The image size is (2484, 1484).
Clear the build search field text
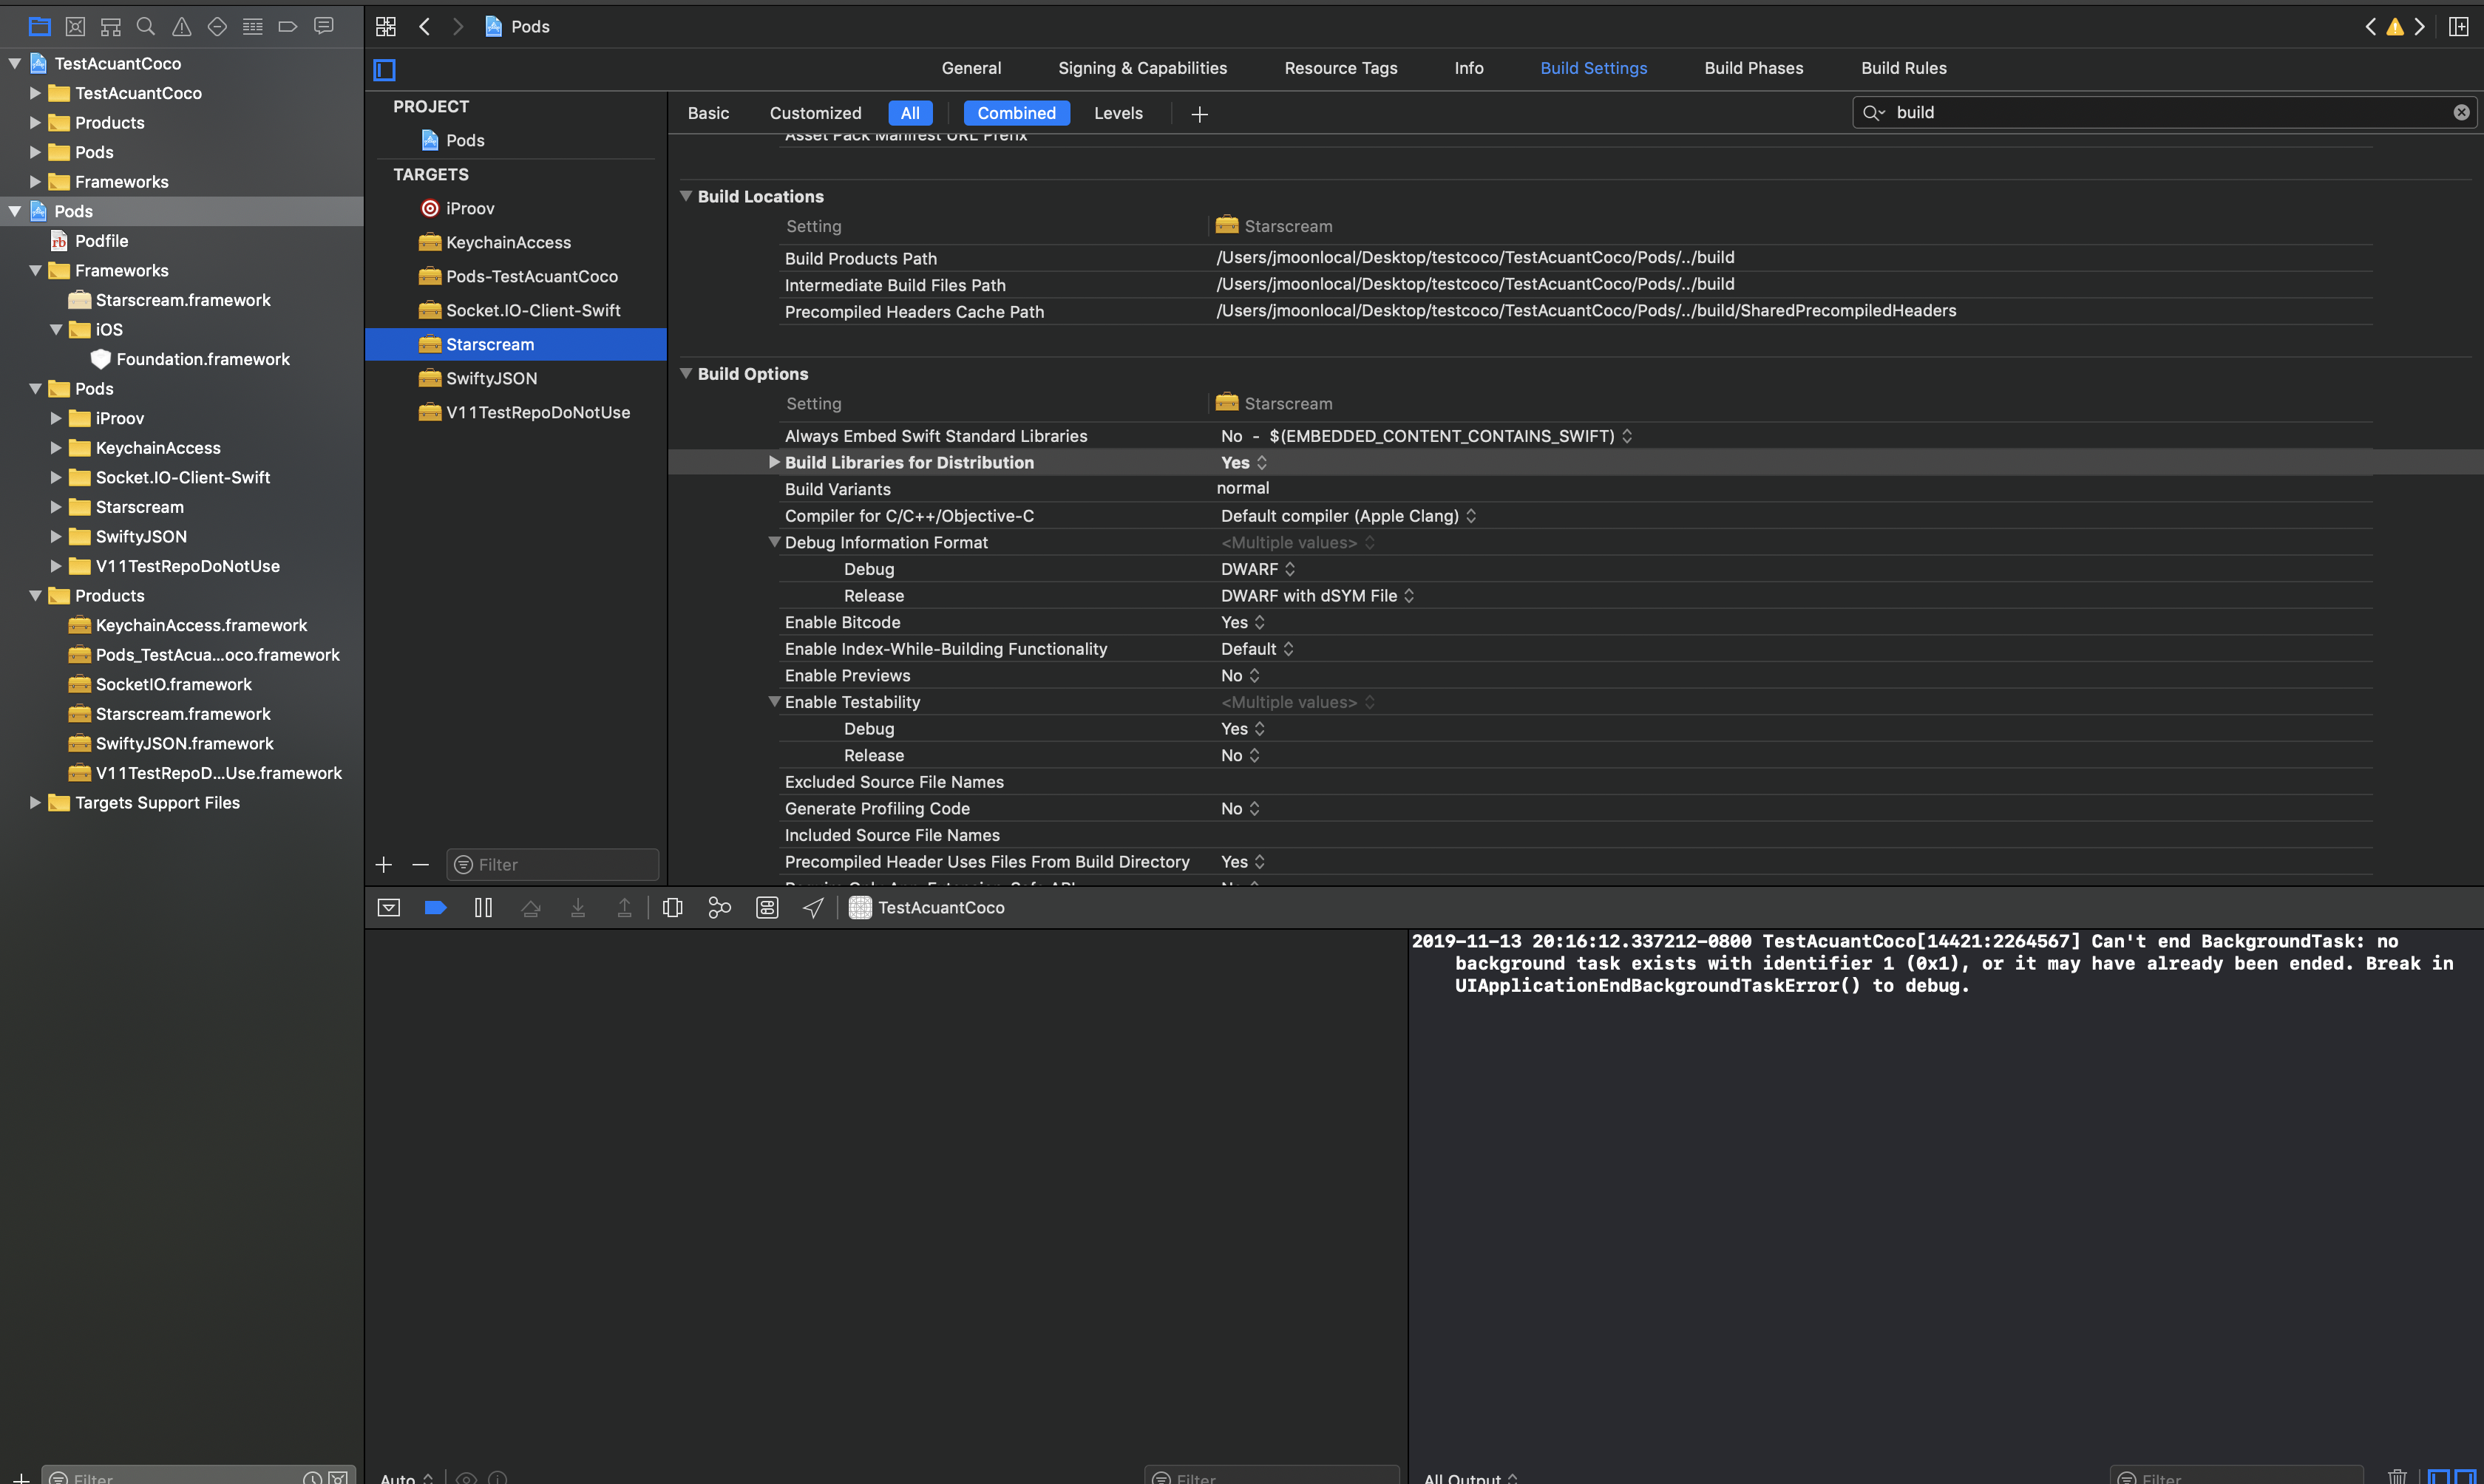pos(2461,113)
